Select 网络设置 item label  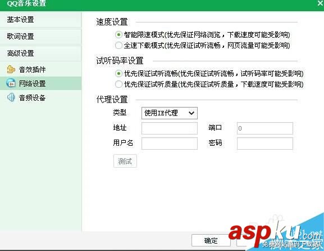[x=32, y=84]
